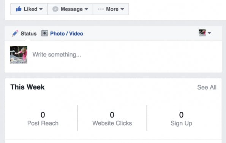Click the Messenger bubble icon

(55, 9)
